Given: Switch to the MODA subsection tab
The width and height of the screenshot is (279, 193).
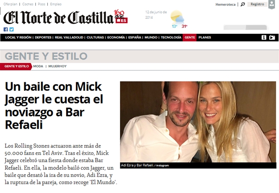Looking at the screenshot, I should pyautogui.click(x=38, y=66).
